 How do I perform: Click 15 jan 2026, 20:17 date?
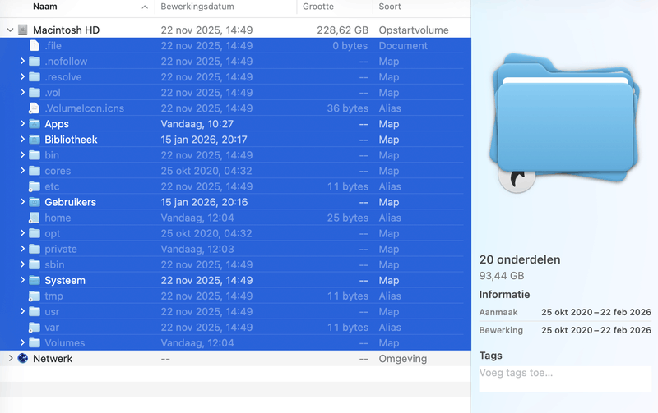click(204, 140)
